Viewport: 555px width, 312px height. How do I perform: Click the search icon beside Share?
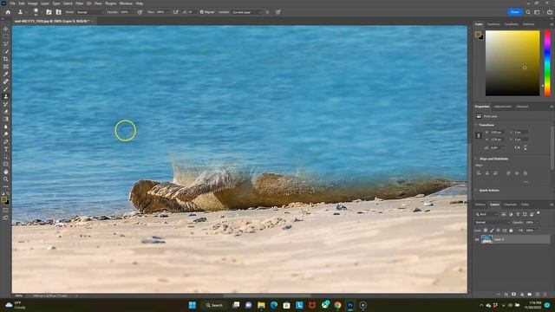point(528,12)
